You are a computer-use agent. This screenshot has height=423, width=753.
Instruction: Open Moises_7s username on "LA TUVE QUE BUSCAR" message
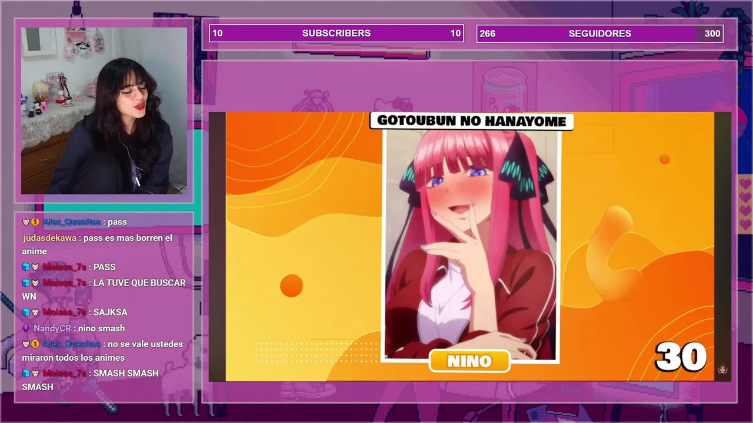pos(65,283)
